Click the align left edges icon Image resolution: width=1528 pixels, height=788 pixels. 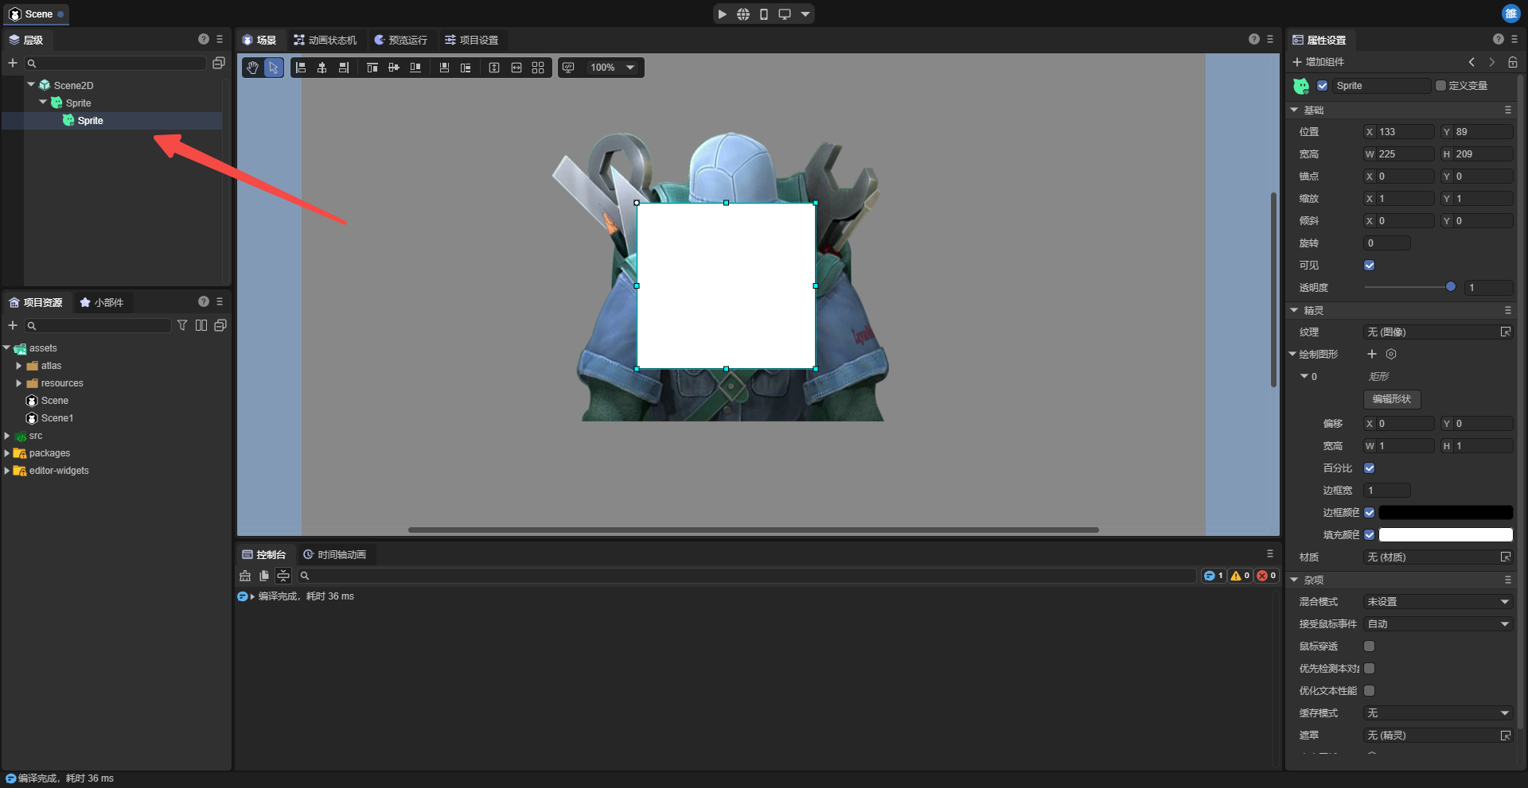click(301, 68)
